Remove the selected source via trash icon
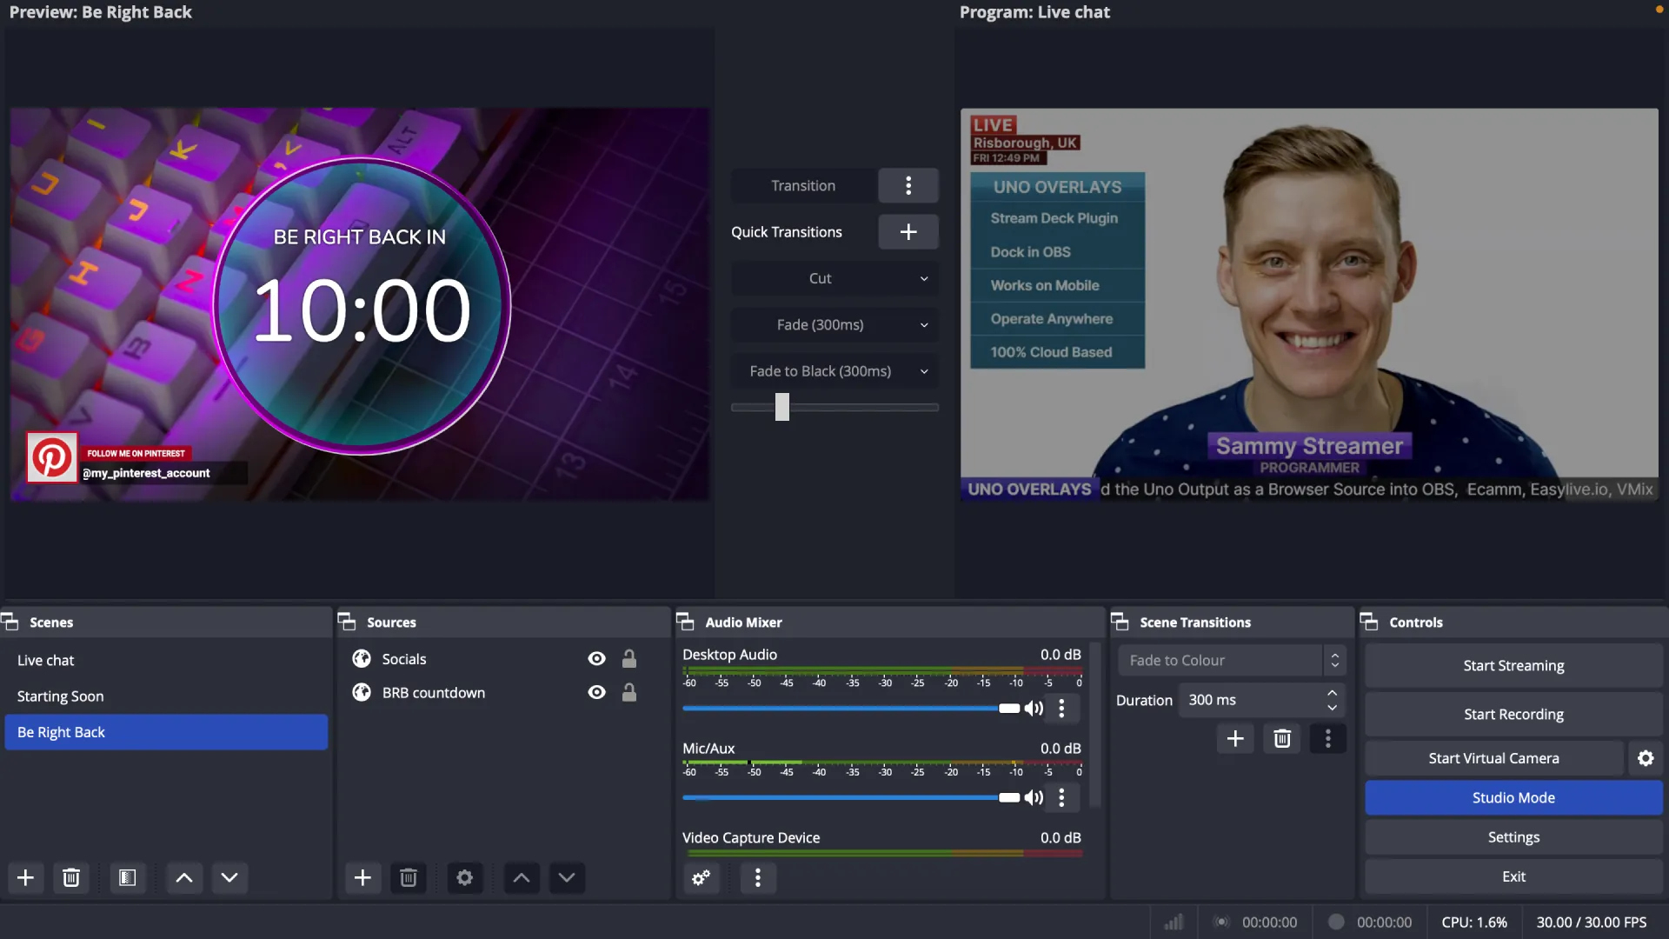This screenshot has height=939, width=1669. (408, 877)
